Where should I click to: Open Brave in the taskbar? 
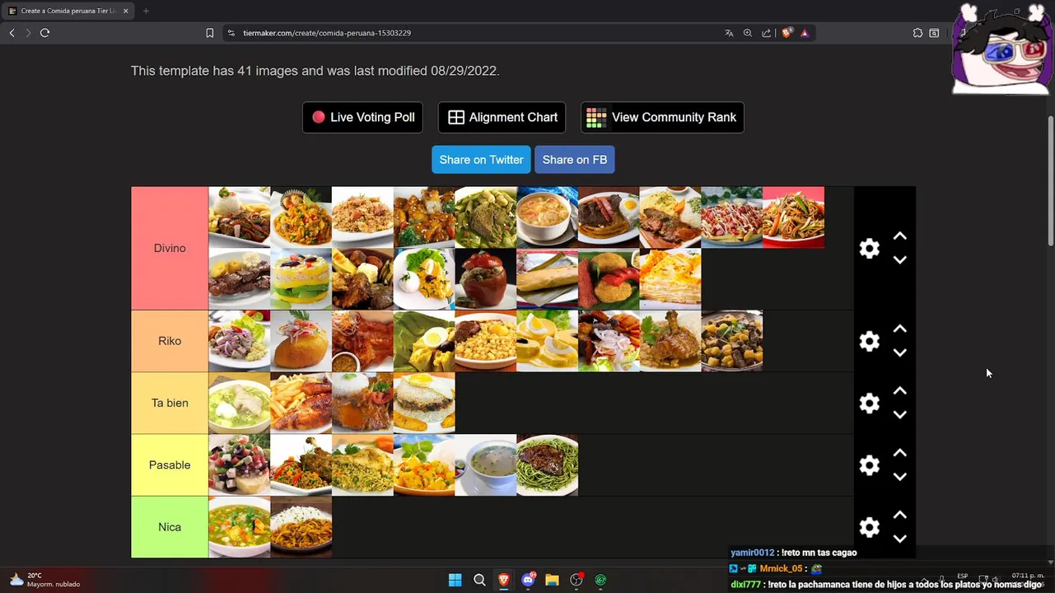[x=503, y=580]
